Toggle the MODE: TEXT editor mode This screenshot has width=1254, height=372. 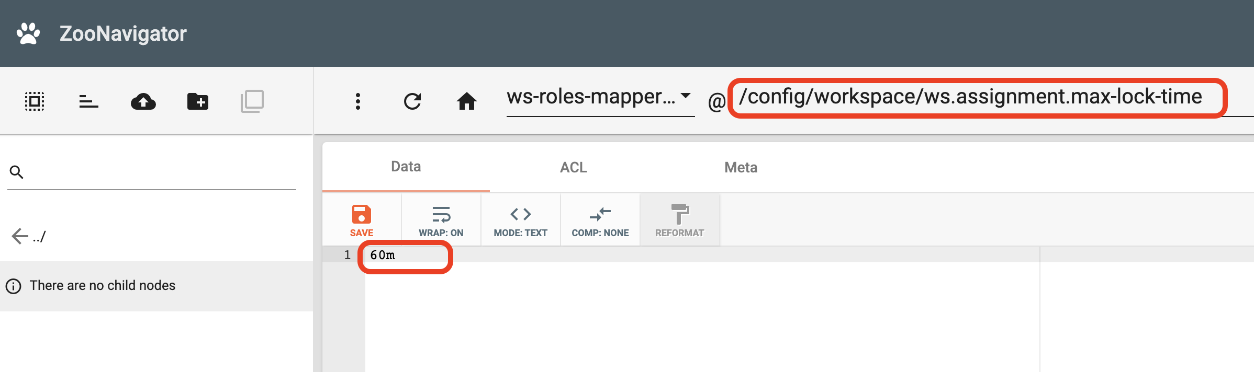[521, 220]
